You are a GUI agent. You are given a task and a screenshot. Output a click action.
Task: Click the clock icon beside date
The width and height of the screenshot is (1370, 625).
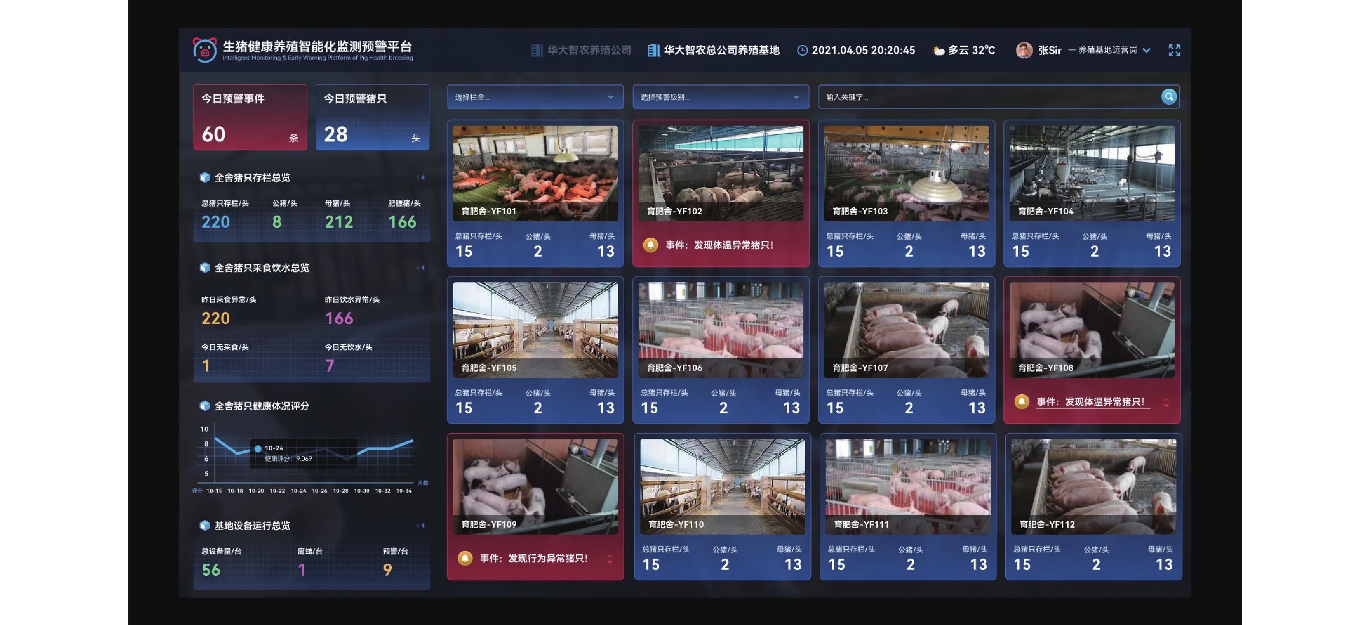pos(802,50)
